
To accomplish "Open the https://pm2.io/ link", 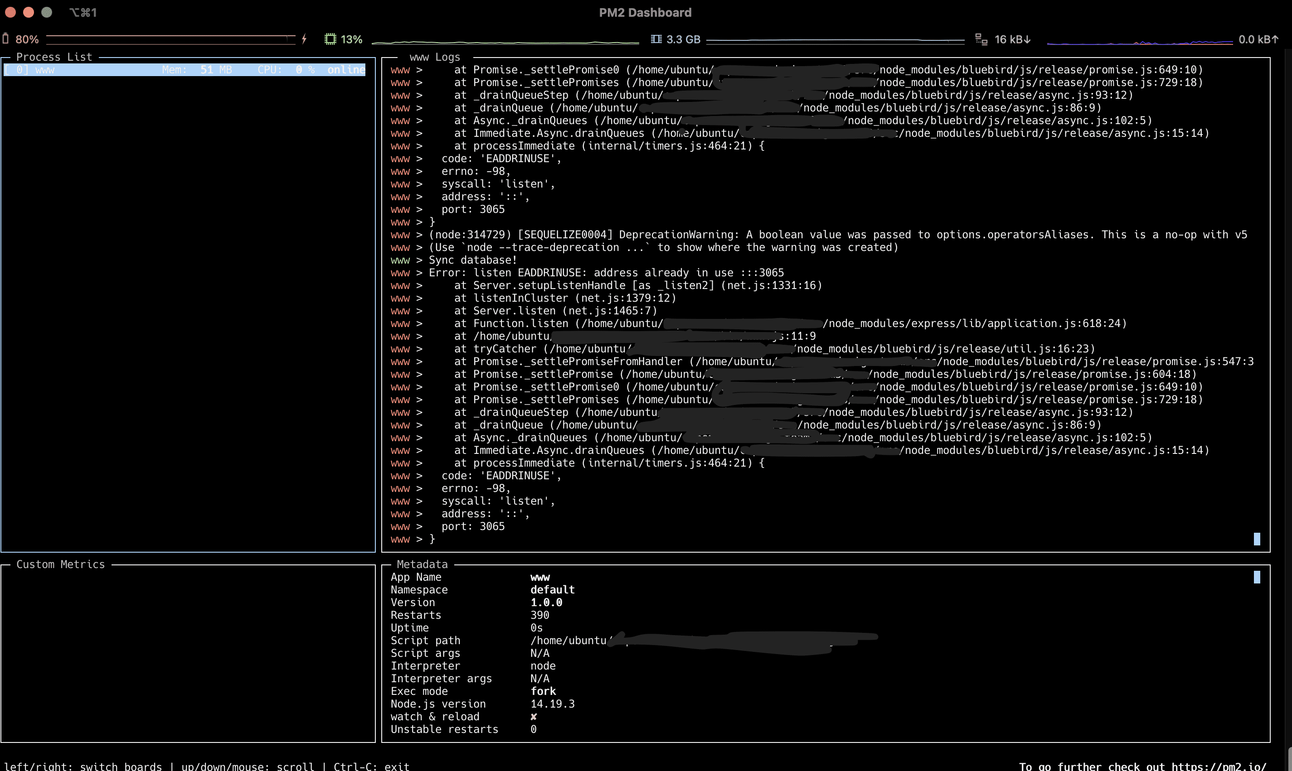I will tap(1218, 766).
